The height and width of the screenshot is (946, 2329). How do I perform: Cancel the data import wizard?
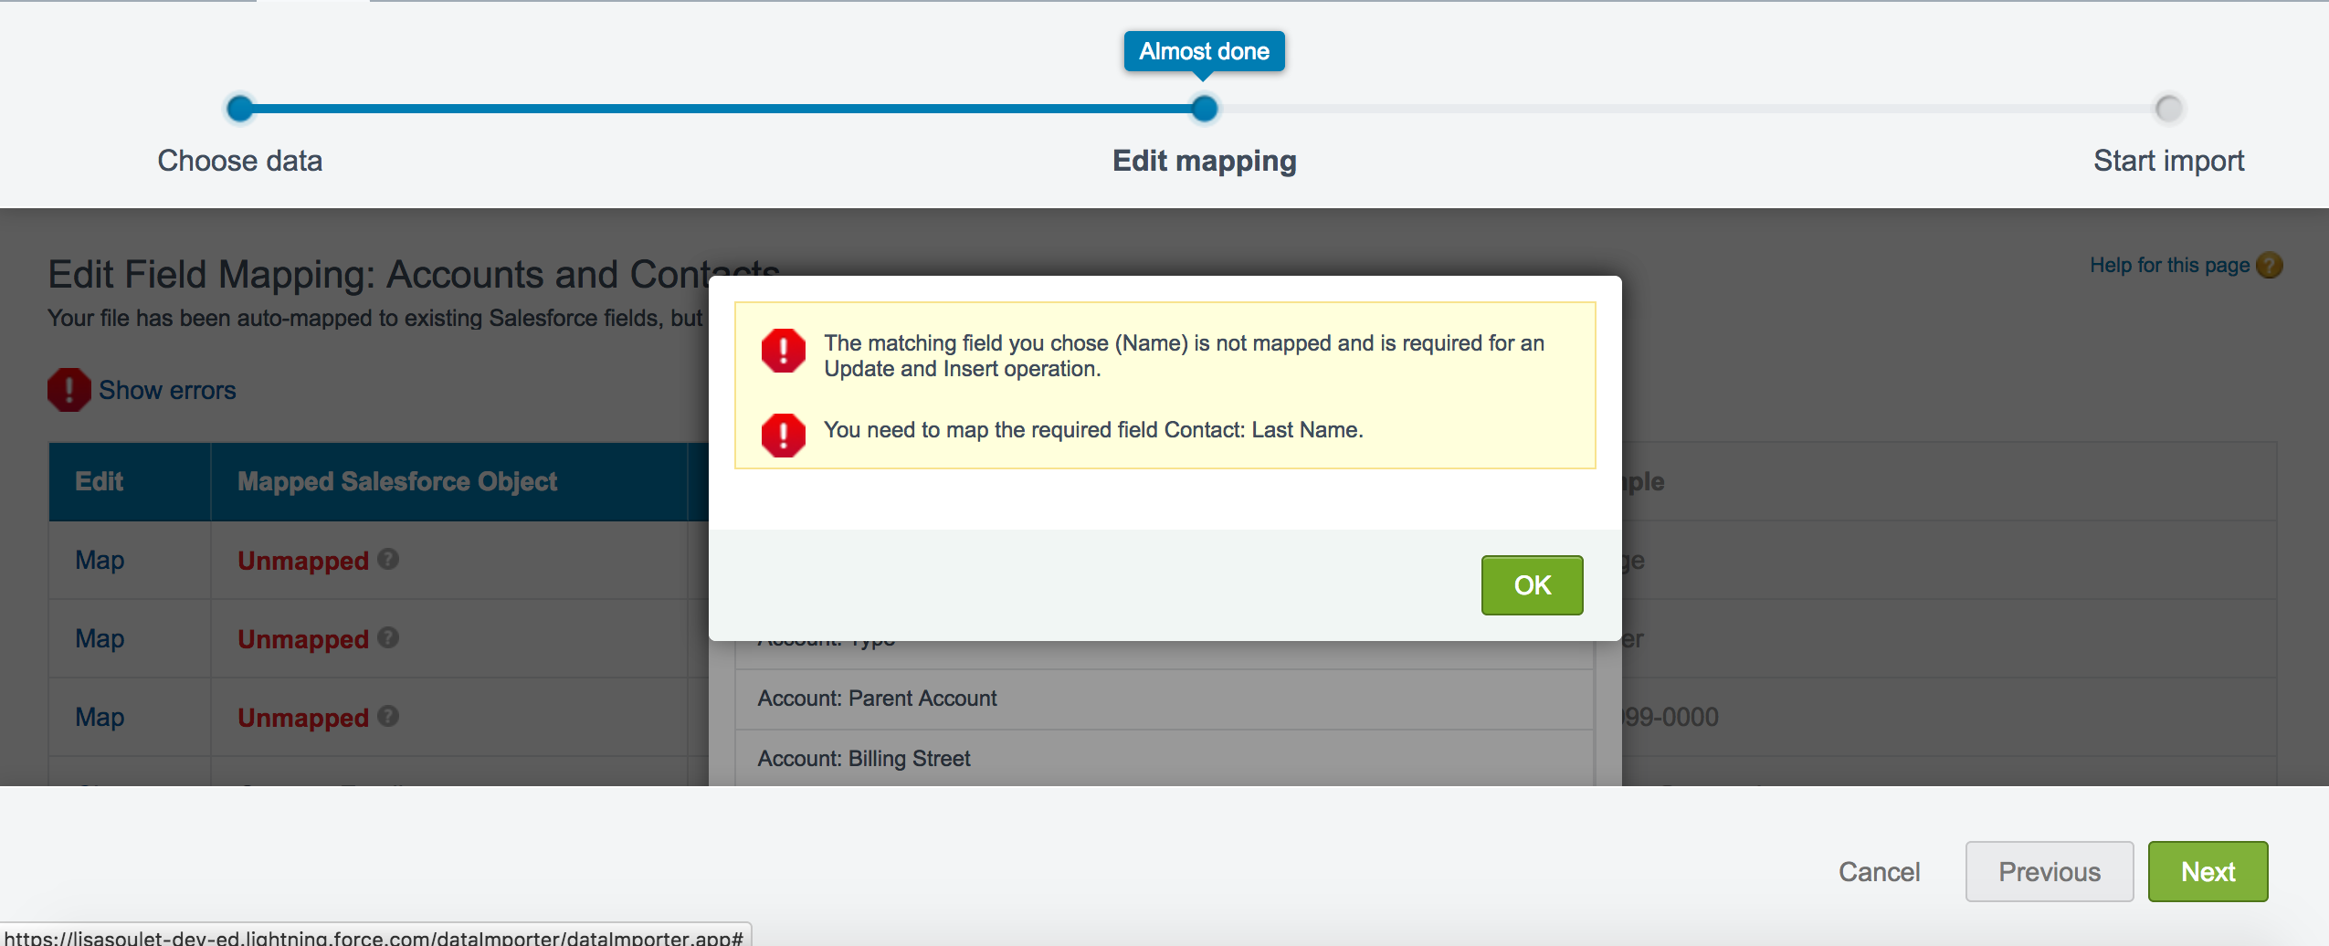click(1879, 872)
